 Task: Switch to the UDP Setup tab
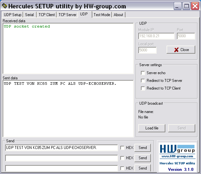[13, 15]
